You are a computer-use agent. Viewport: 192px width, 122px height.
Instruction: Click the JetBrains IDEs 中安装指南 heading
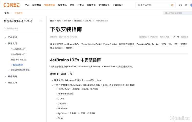click(x=76, y=60)
